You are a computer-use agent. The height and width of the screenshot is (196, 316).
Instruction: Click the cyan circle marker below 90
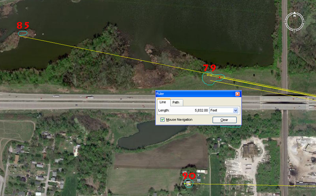189,183
